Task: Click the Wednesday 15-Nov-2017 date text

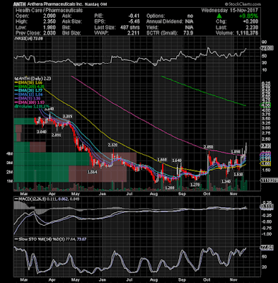Action: 230,10
